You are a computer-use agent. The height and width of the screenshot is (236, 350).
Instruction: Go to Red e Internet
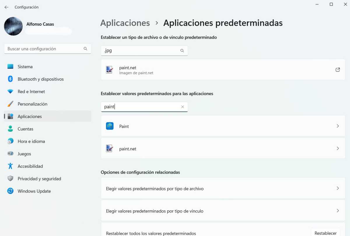(x=48, y=91)
